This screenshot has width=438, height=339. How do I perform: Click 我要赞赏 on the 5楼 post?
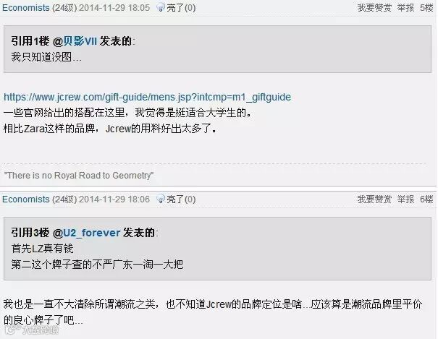tap(374, 7)
